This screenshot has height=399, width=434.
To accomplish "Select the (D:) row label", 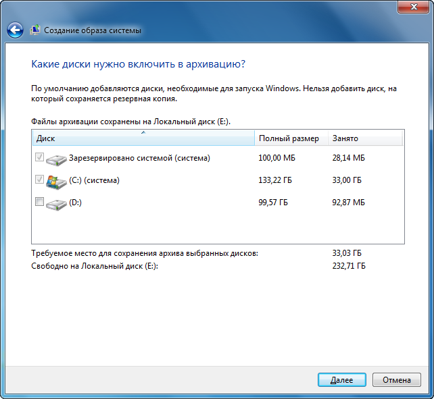I will click(x=75, y=203).
